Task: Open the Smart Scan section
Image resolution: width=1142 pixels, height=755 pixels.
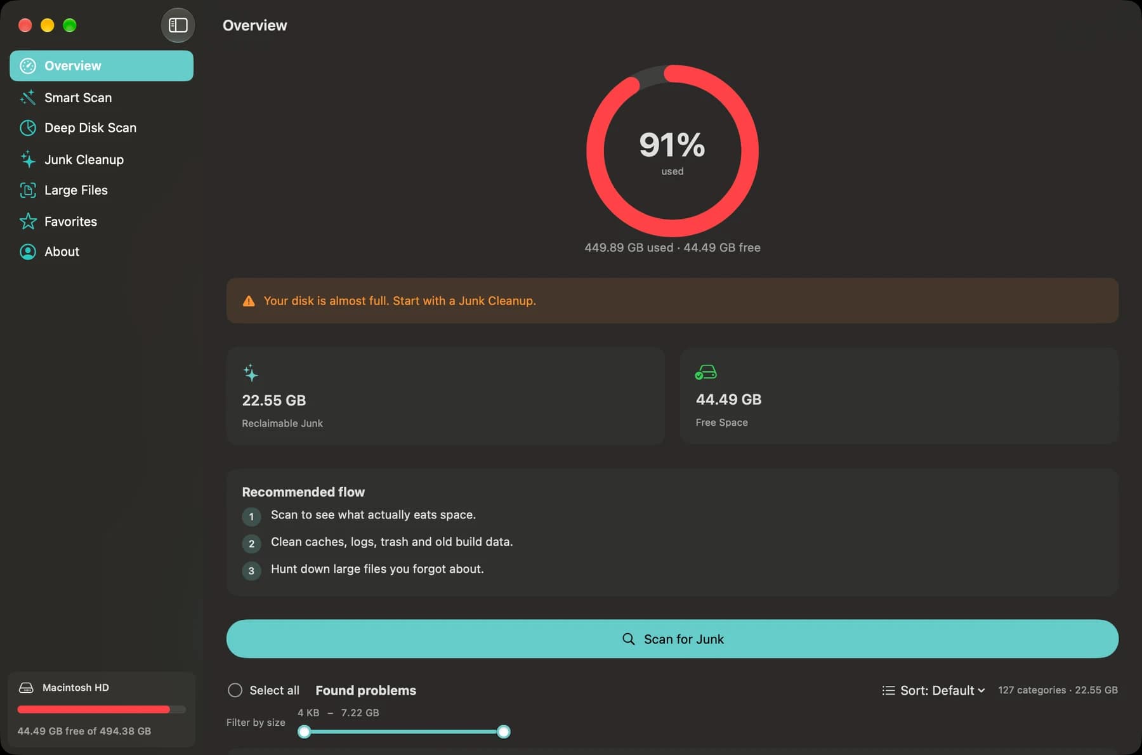Action: point(102,97)
